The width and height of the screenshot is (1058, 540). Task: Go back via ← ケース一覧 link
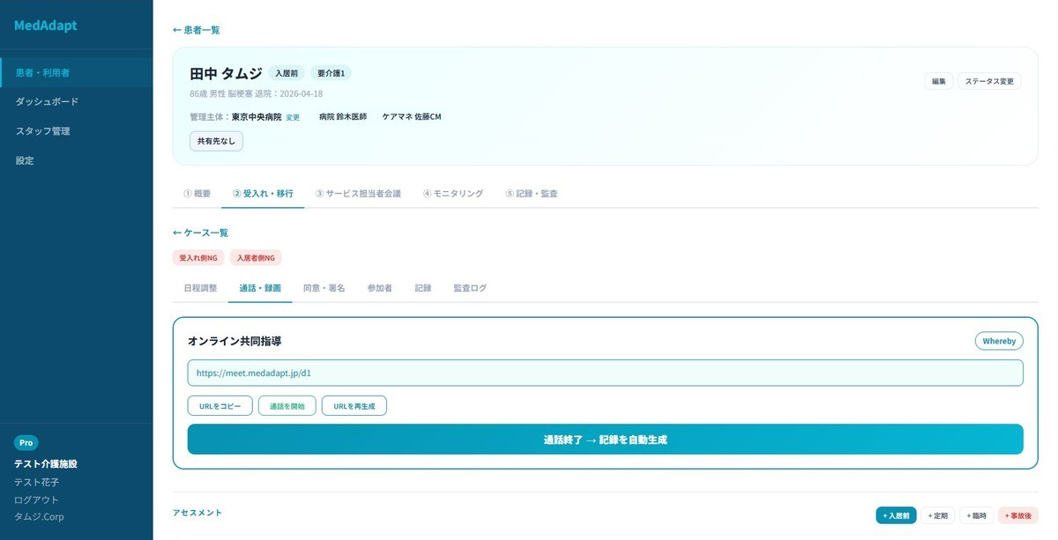coord(201,233)
